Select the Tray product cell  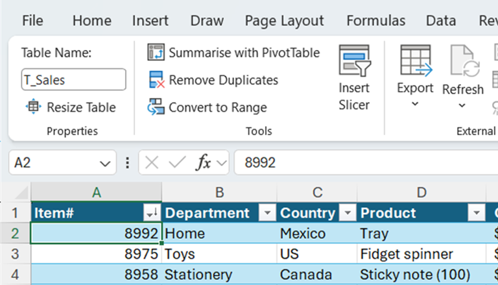421,233
